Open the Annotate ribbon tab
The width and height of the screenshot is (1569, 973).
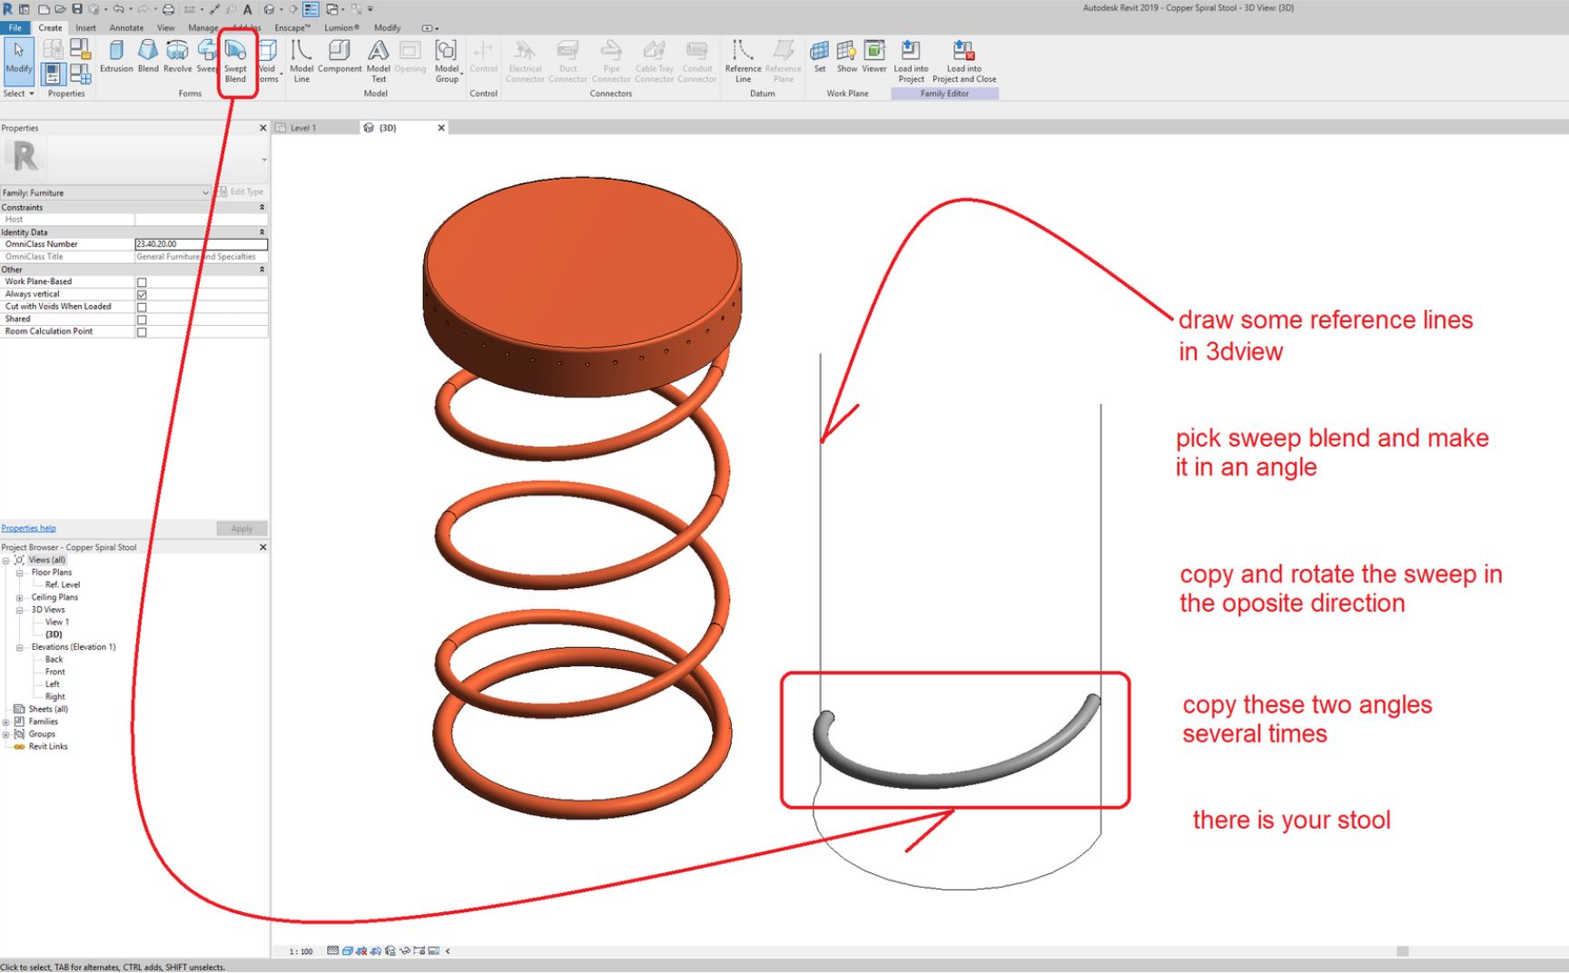tap(126, 27)
